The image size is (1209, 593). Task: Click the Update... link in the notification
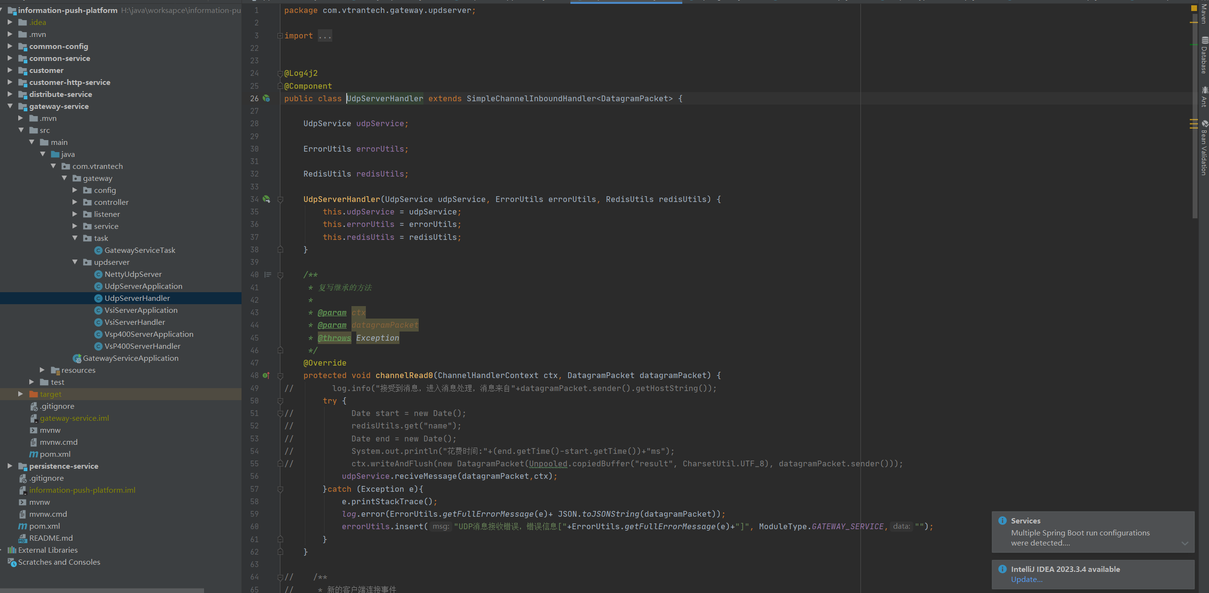click(1027, 580)
